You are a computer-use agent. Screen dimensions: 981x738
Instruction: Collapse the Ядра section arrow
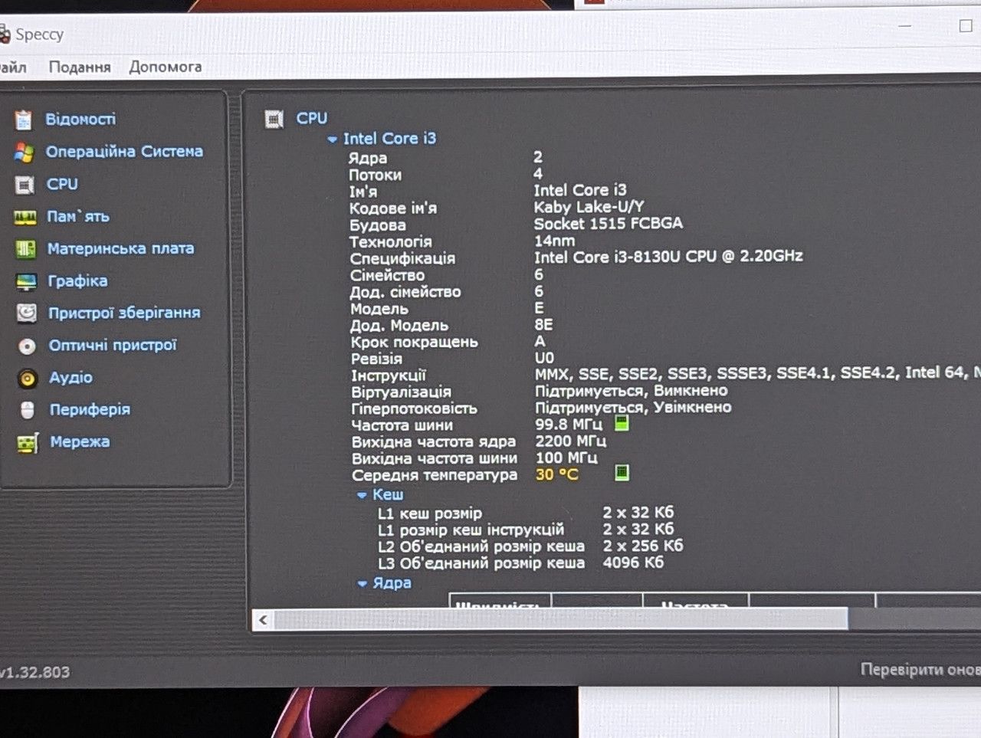(362, 584)
